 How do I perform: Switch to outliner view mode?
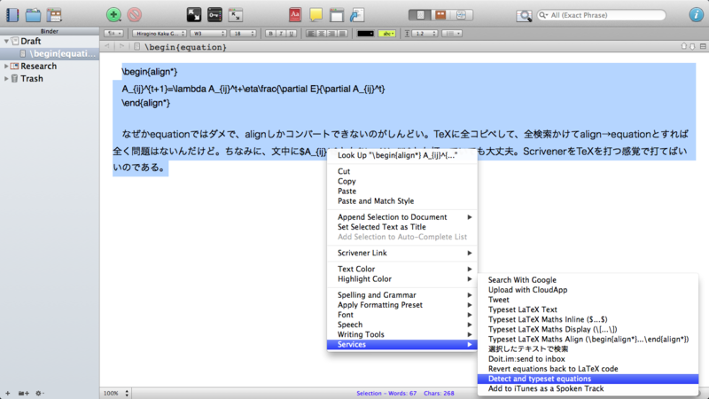[x=462, y=15]
